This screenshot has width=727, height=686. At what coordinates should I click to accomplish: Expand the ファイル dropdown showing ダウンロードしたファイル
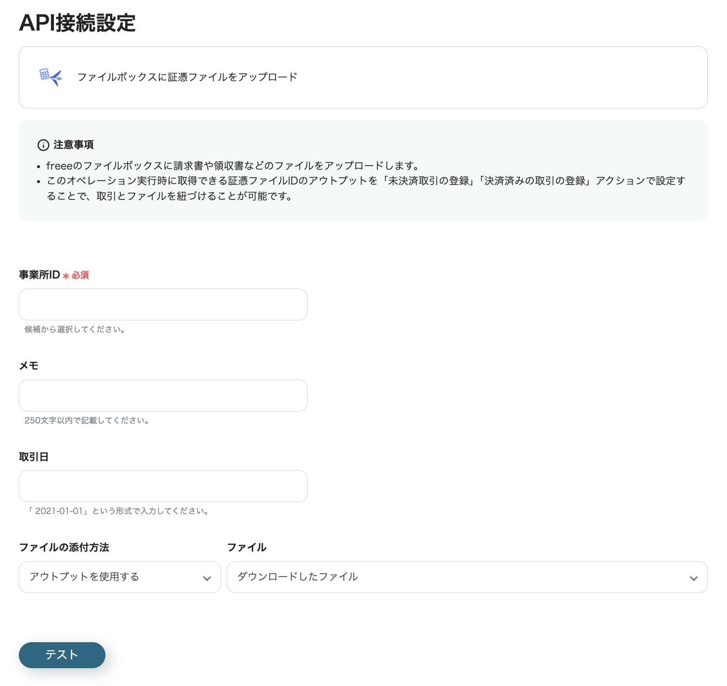[x=467, y=577]
